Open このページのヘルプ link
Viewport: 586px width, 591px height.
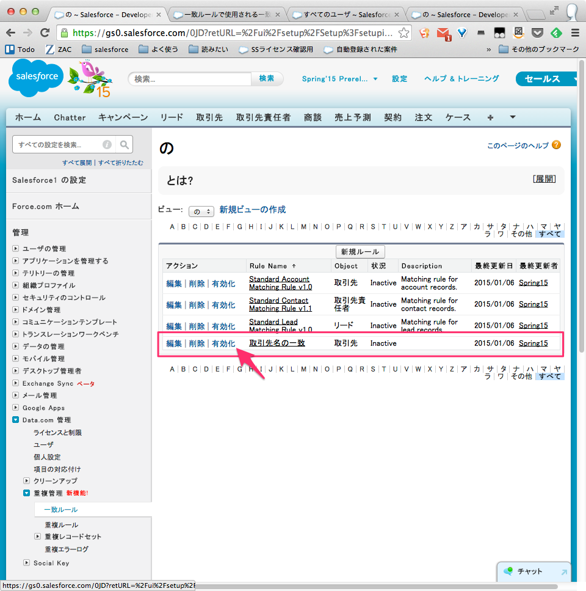point(518,145)
